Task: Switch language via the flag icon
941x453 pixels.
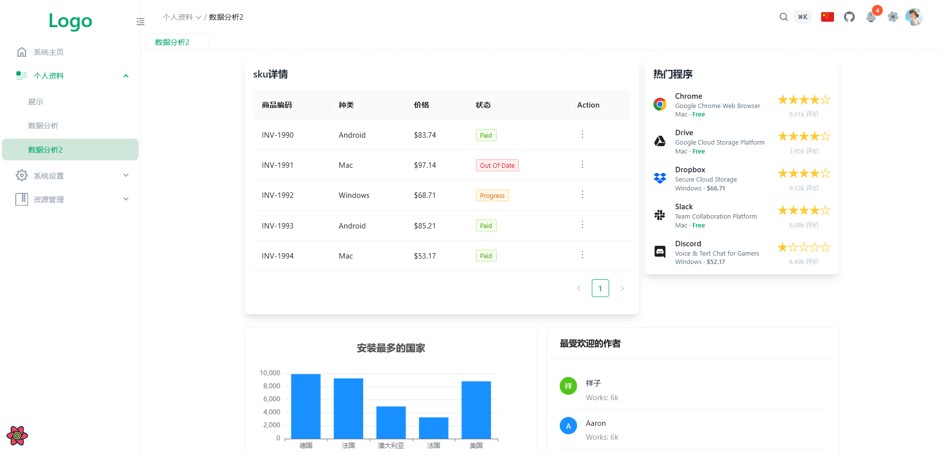Action: tap(827, 16)
